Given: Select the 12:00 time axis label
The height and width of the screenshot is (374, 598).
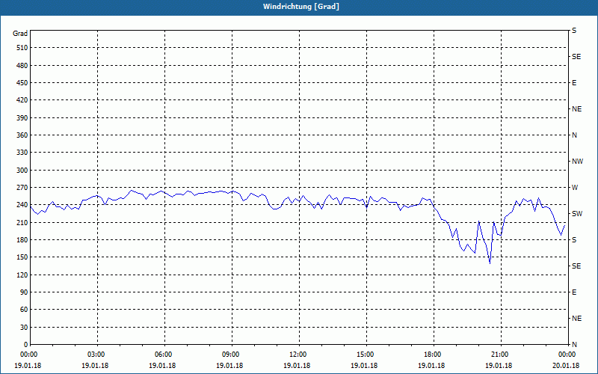Looking at the screenshot, I should pos(300,355).
